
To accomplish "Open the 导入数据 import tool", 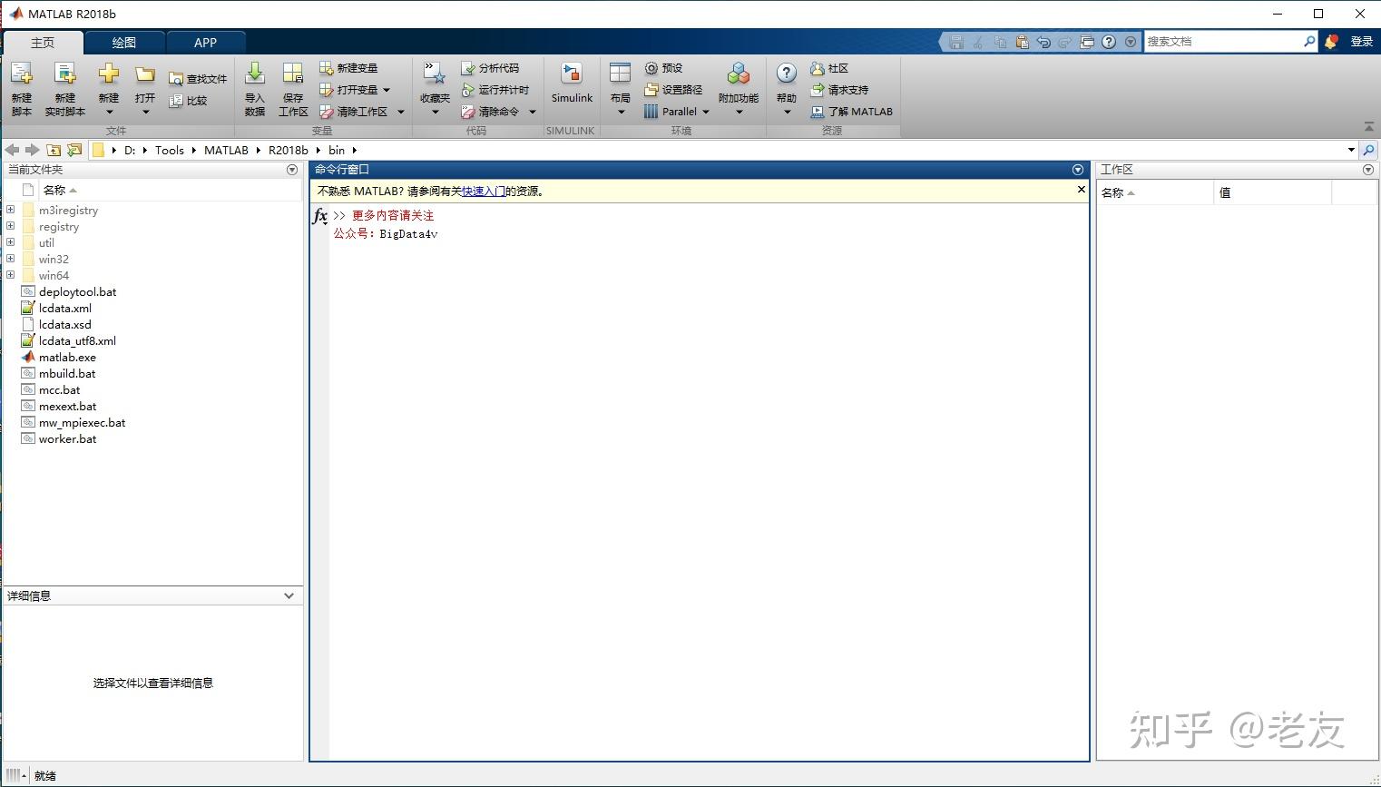I will (x=255, y=88).
